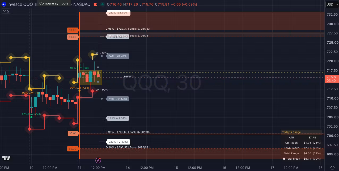Click the $0.01 price tag label
339x171 pixels.
tap(73, 133)
